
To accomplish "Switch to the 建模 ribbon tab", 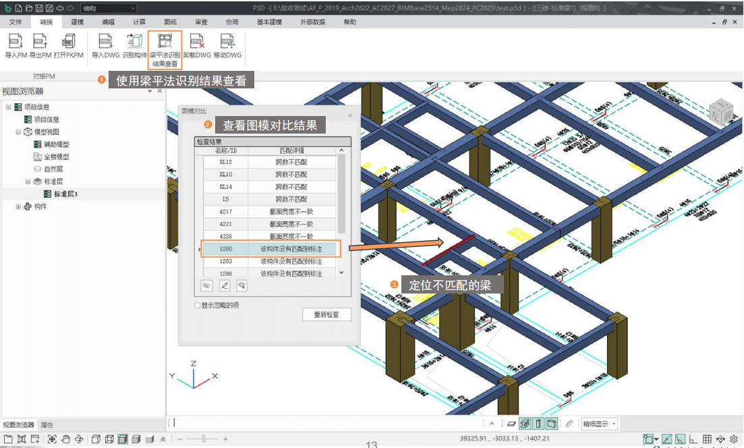I will click(77, 22).
